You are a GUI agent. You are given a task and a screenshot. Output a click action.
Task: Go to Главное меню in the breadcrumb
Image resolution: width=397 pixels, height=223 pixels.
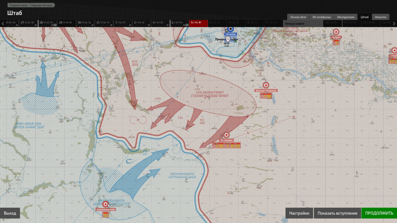coord(19,5)
